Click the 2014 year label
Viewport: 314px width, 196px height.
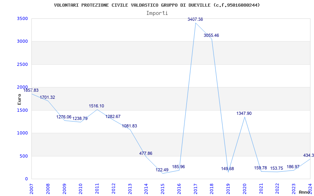click(x=146, y=189)
